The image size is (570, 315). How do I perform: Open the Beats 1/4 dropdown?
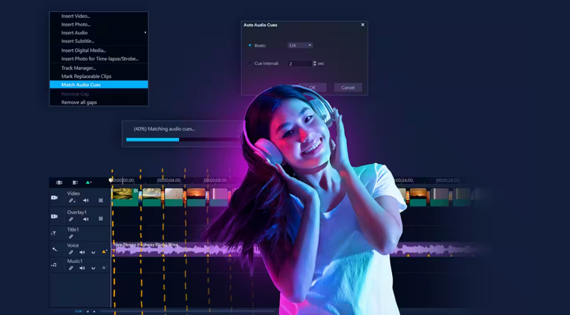click(300, 45)
